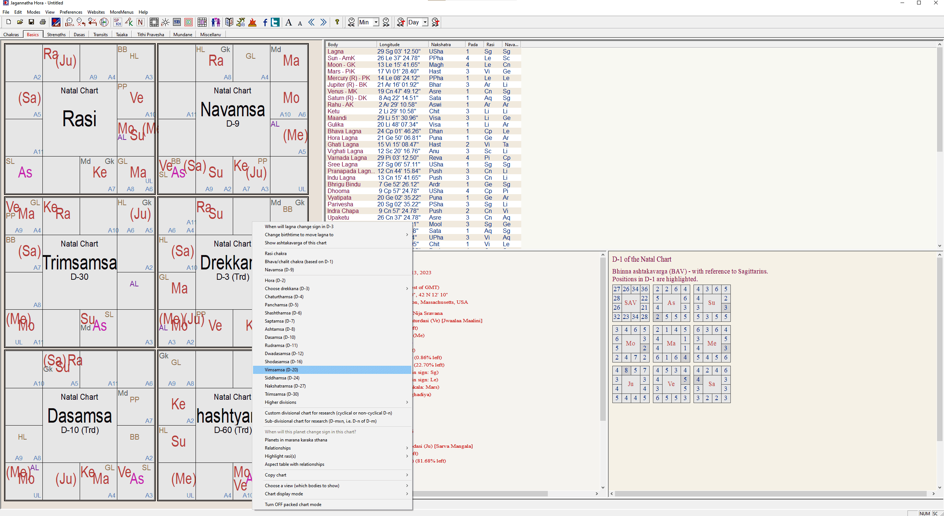Click the open folder icon
Screen dimensions: 944x516
coord(20,22)
